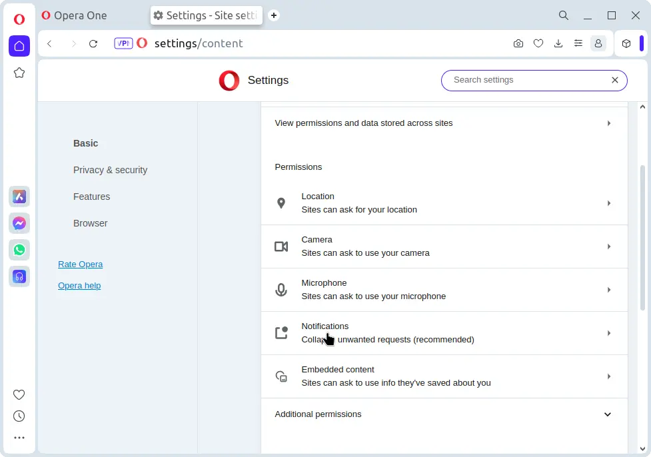Open Pinboards heart icon at sidebar bottom
Screen dimensions: 651x457
pyautogui.click(x=19, y=394)
